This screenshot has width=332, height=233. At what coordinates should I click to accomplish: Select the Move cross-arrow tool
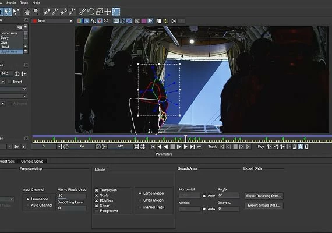[108, 12]
